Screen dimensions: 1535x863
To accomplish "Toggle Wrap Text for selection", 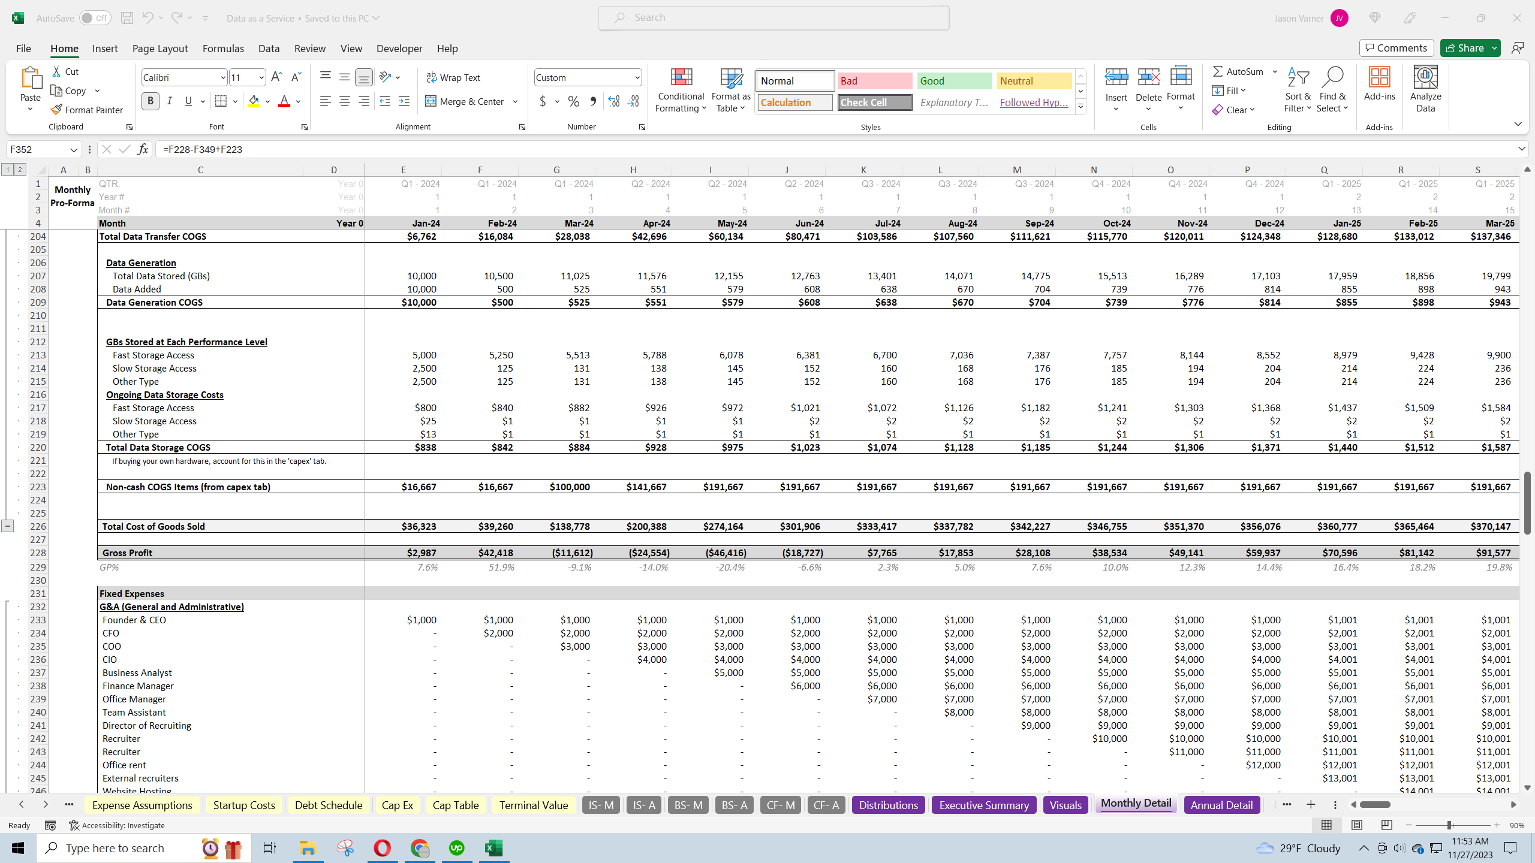I will 454,77.
